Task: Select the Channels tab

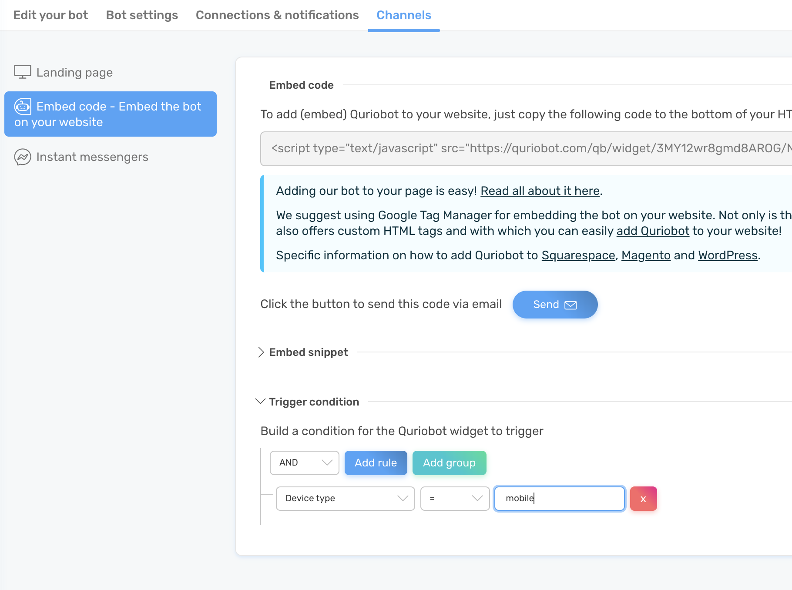Action: 404,15
